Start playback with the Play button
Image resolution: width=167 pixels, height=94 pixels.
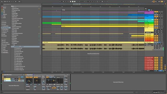[x=71, y=2]
